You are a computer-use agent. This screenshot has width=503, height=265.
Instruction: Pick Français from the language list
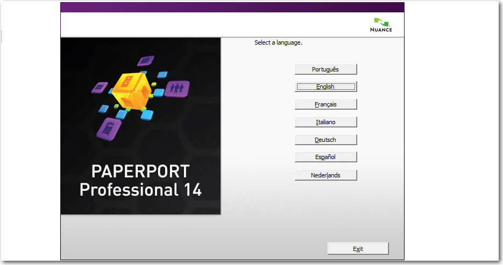(x=325, y=104)
